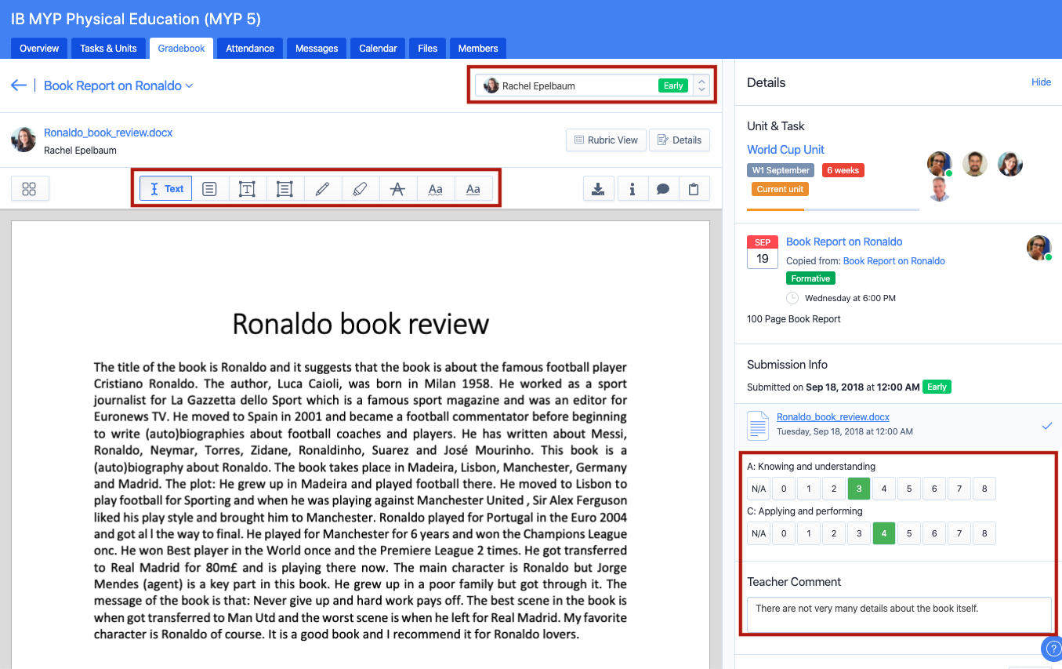The width and height of the screenshot is (1062, 669).
Task: Open the Tasks & Units tab
Action: pos(108,49)
